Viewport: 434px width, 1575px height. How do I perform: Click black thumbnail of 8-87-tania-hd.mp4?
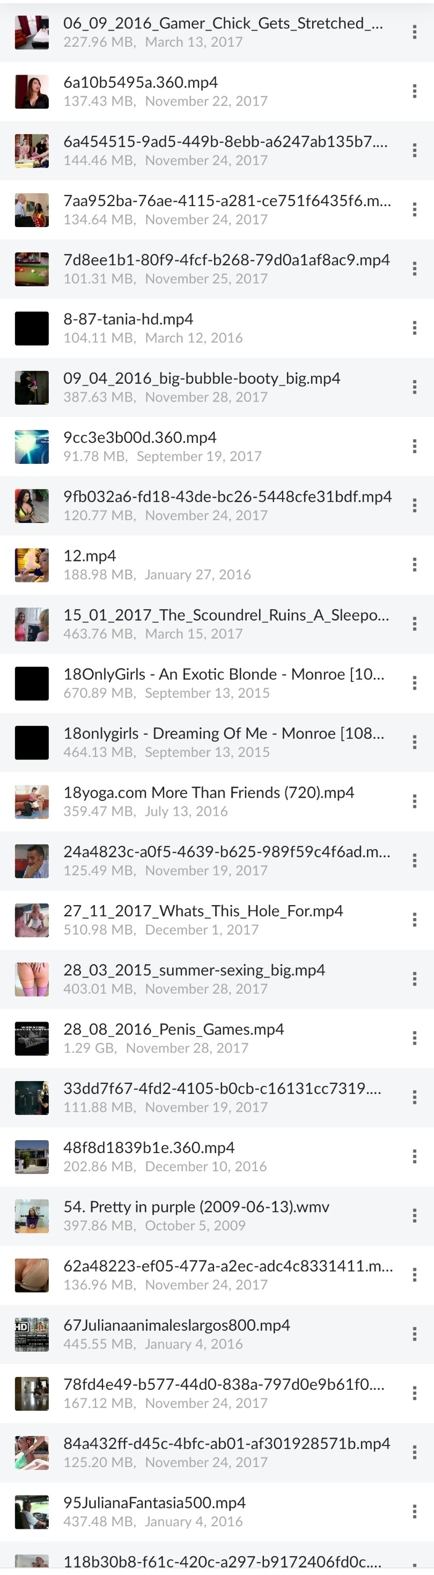click(32, 329)
